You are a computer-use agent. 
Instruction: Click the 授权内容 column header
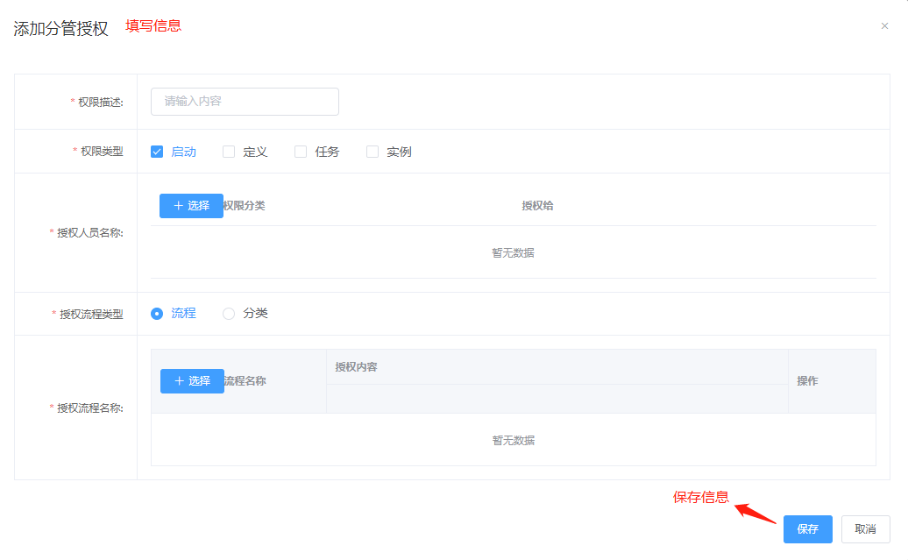(356, 367)
